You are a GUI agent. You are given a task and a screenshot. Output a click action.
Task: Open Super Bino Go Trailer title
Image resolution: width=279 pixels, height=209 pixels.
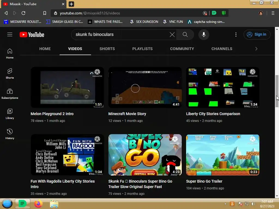click(204, 181)
